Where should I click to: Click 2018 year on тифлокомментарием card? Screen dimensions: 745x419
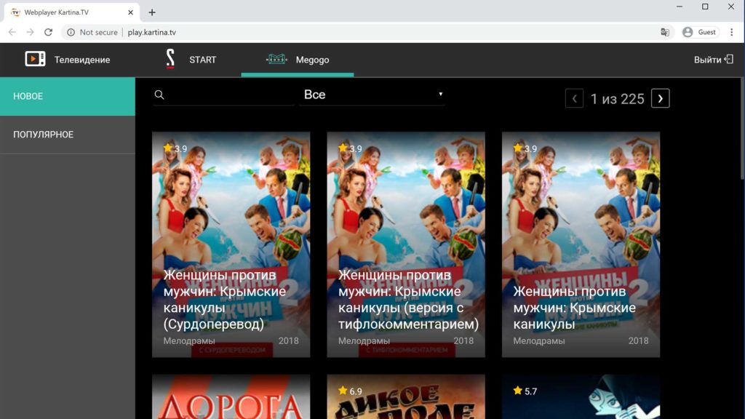[x=463, y=340]
